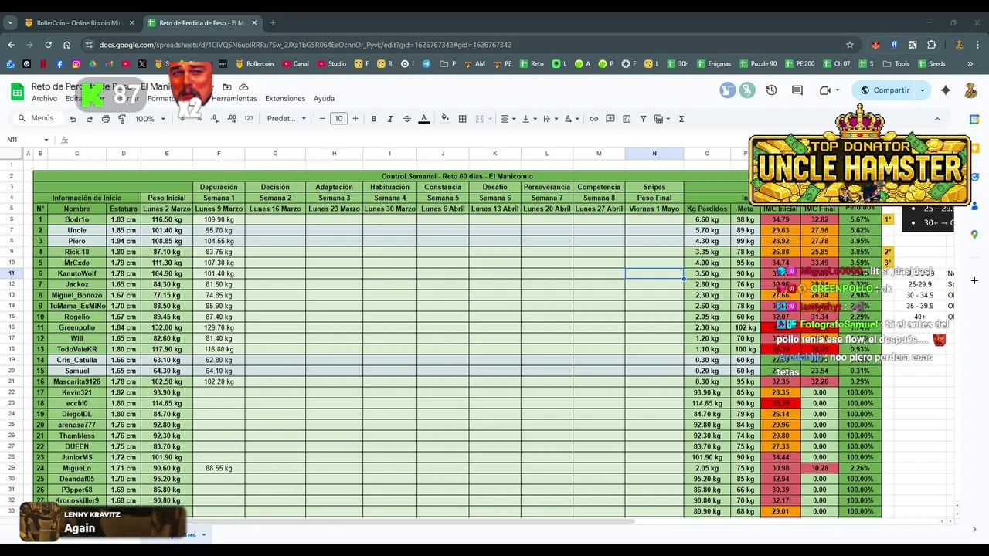The height and width of the screenshot is (556, 989).
Task: Go back with the browser arrow
Action: click(11, 45)
